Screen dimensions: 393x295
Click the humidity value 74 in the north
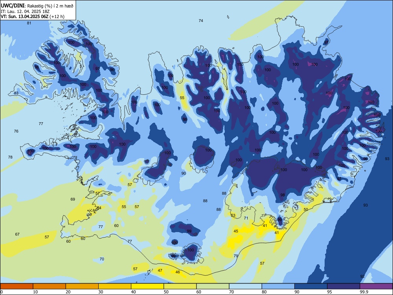click(x=201, y=21)
